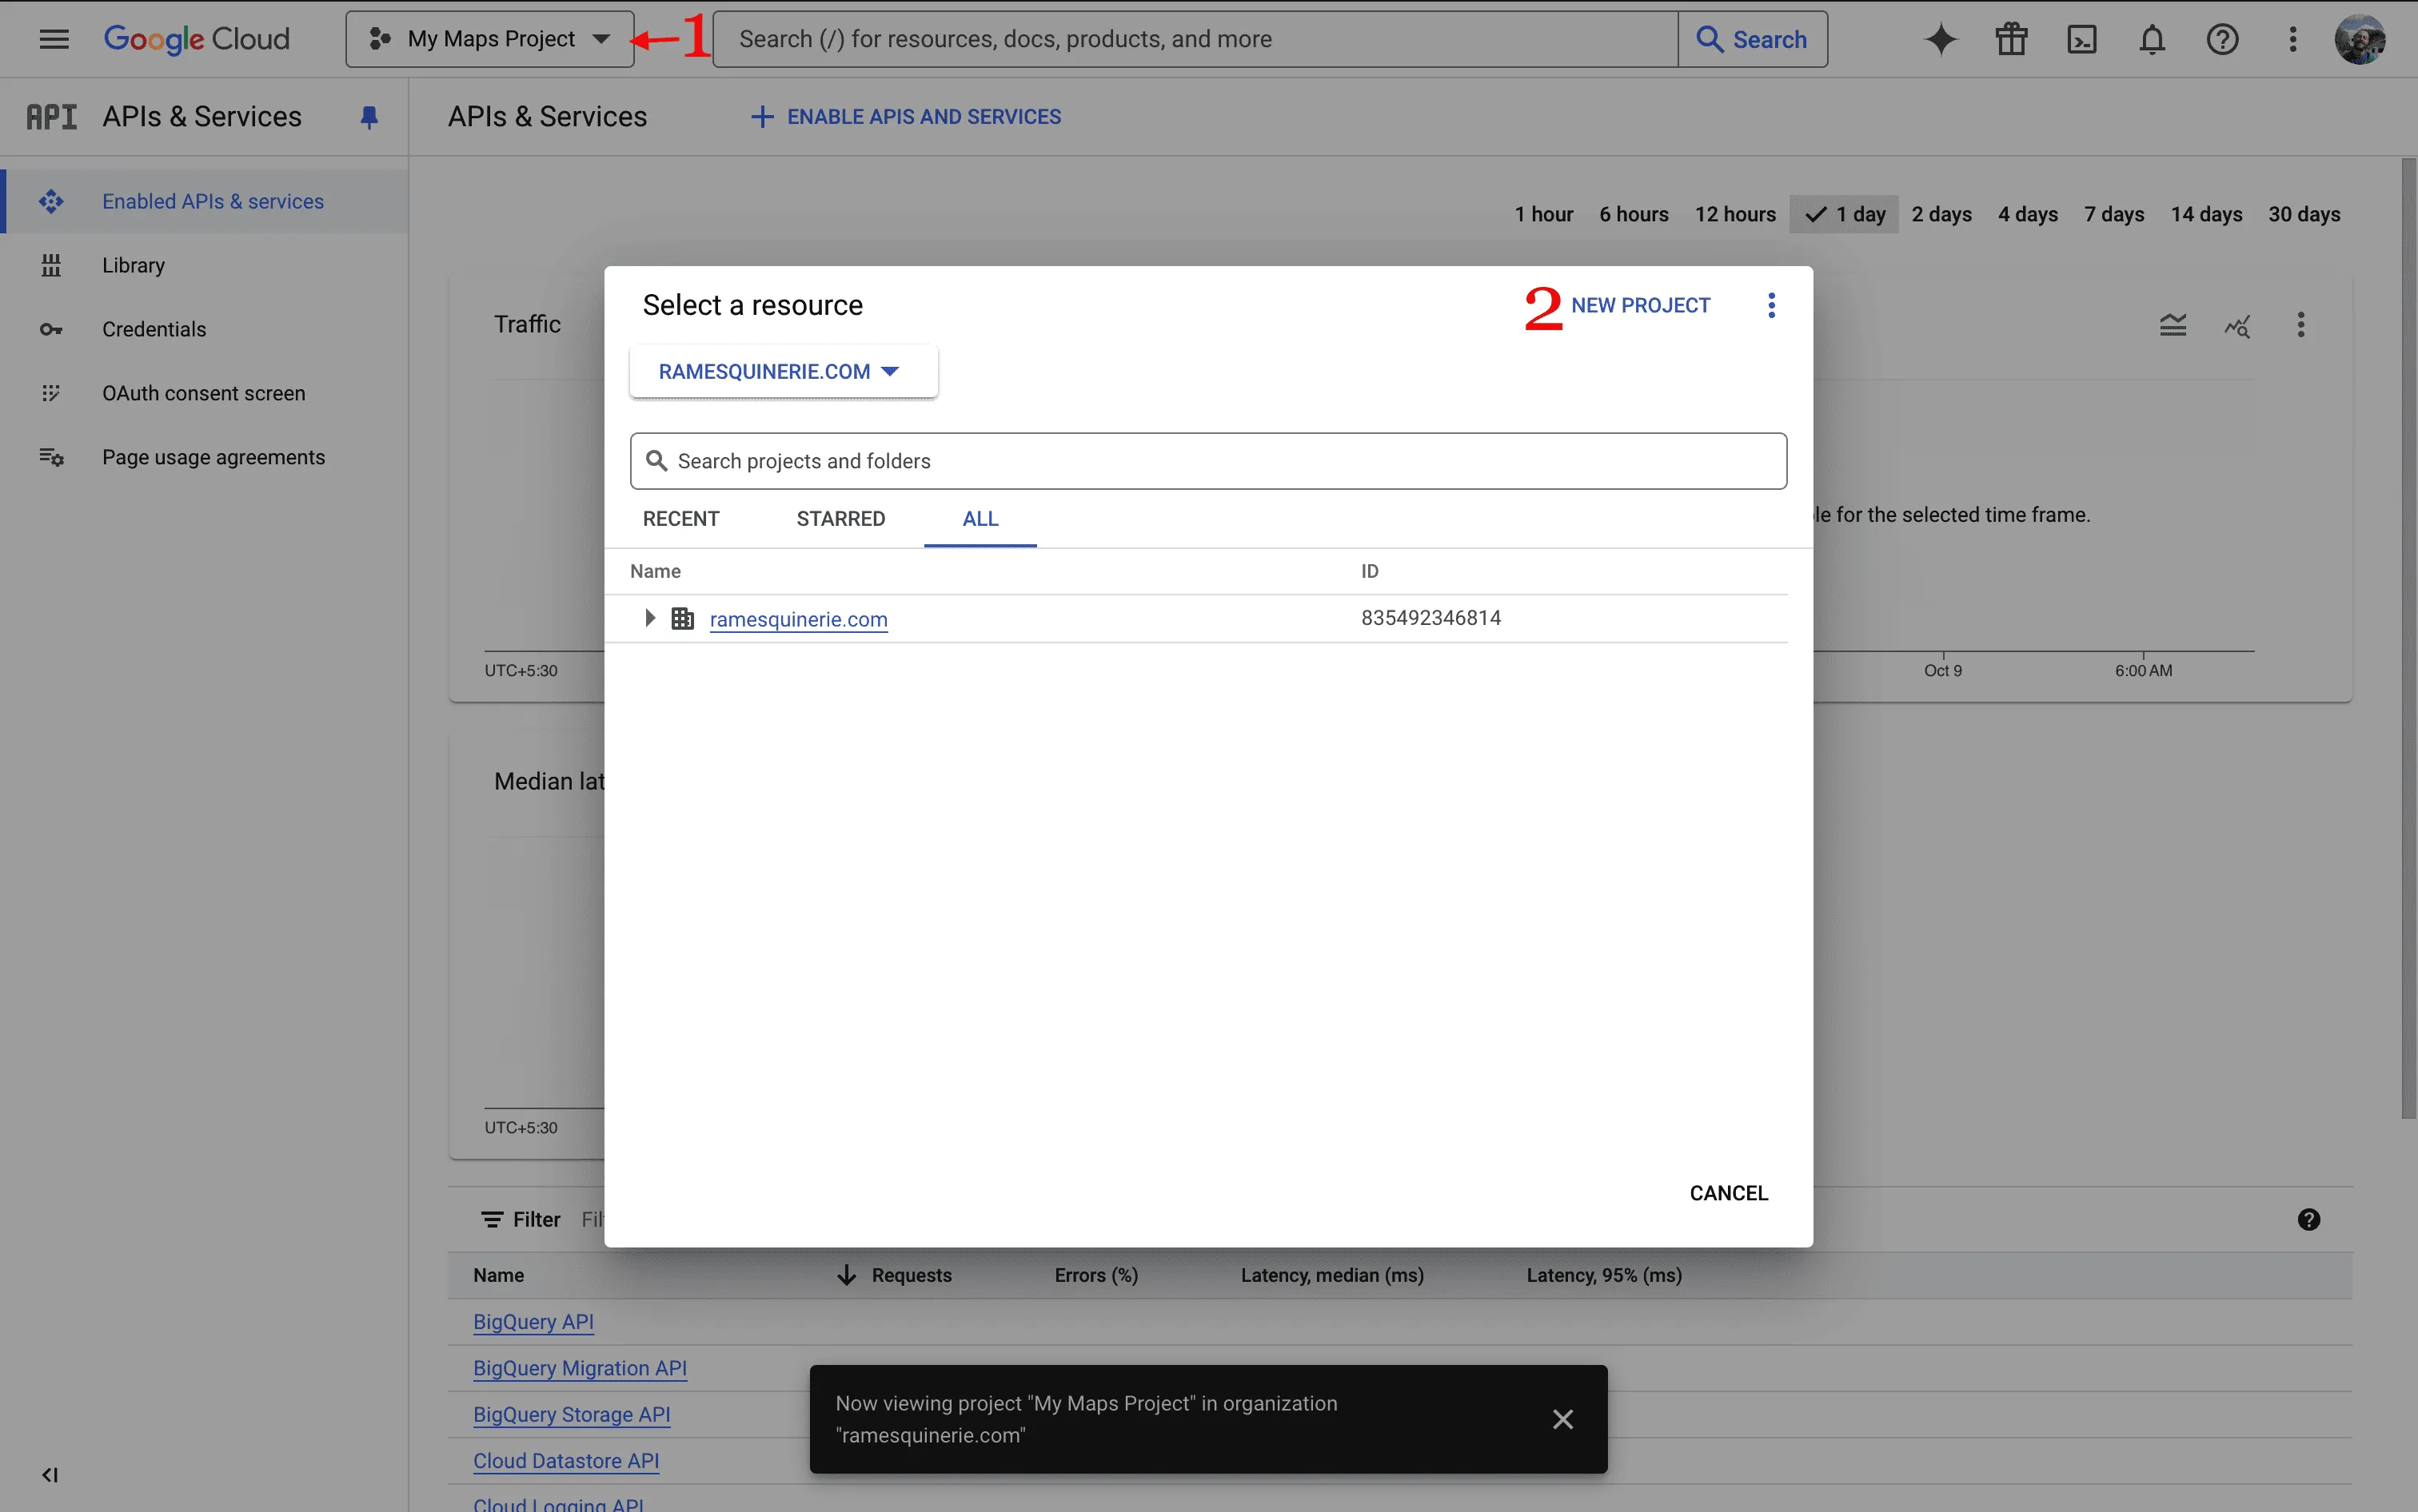The height and width of the screenshot is (1512, 2418).
Task: Select the 12 hours time range
Action: tap(1734, 214)
